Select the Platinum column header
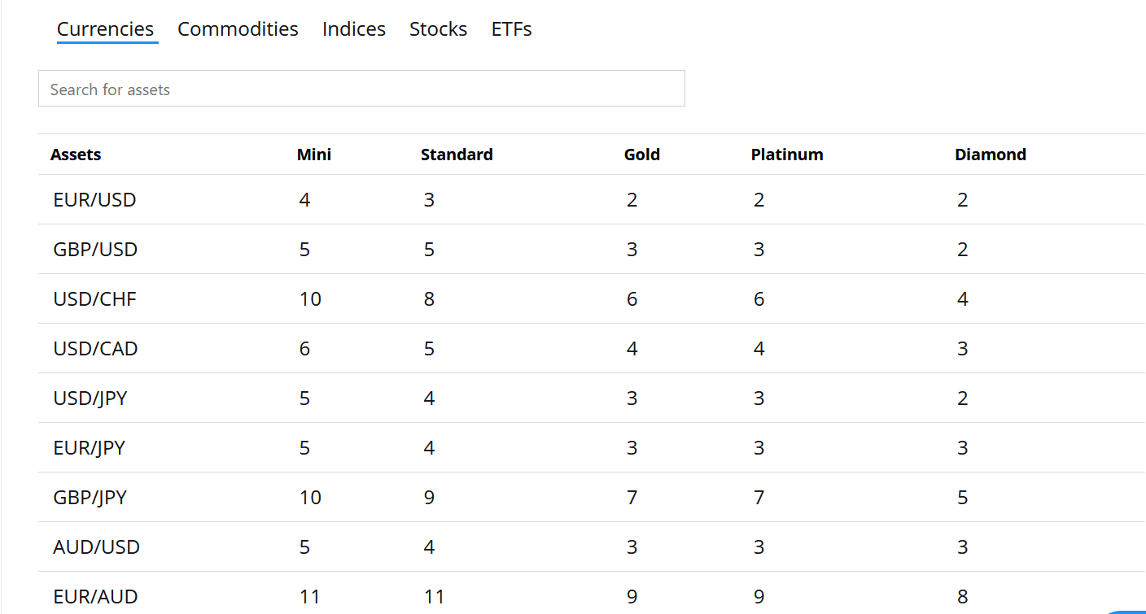1146x614 pixels. click(x=787, y=155)
